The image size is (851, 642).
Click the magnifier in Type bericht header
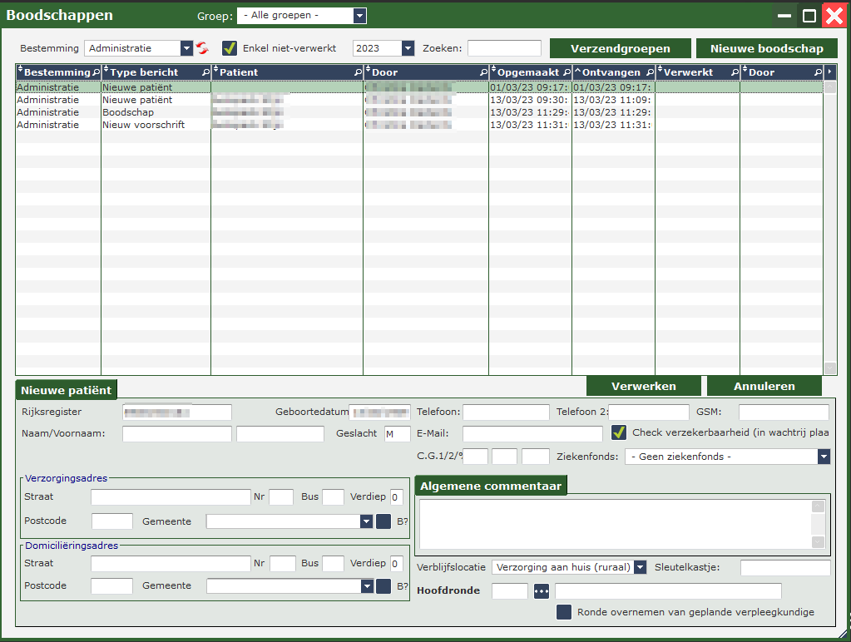click(205, 72)
